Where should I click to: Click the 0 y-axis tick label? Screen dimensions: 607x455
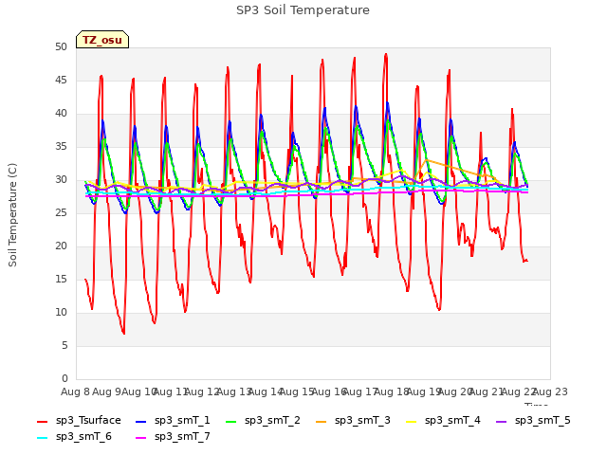(64, 378)
